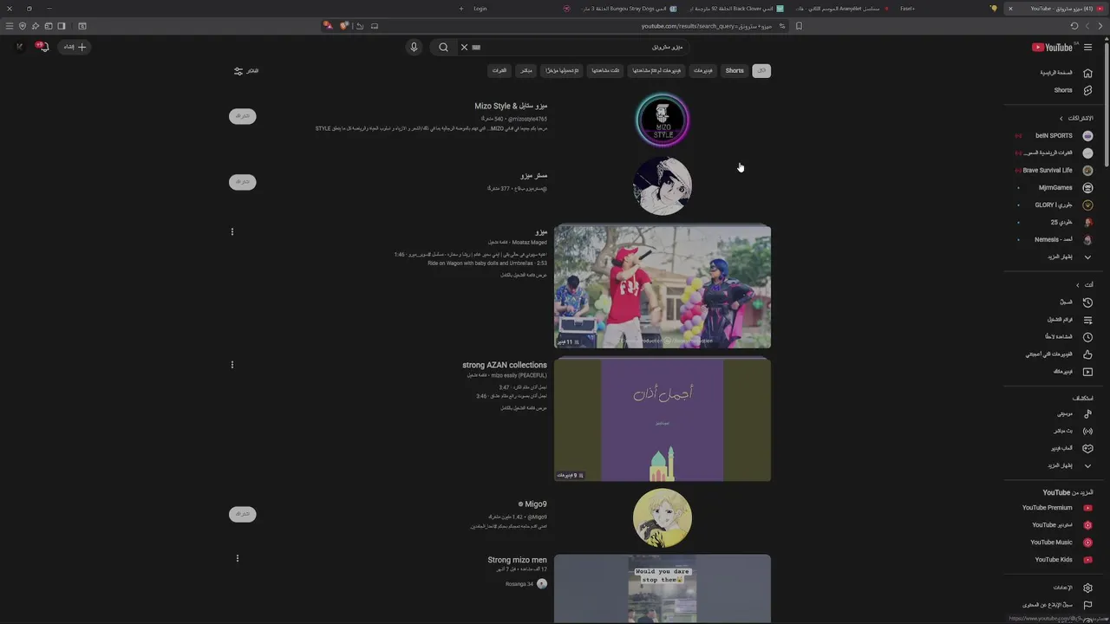Image resolution: width=1110 pixels, height=624 pixels.
Task: Switch to the Login browser tab
Action: (x=480, y=9)
